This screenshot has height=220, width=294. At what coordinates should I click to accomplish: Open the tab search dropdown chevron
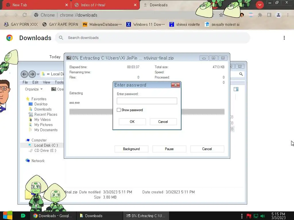(260, 5)
